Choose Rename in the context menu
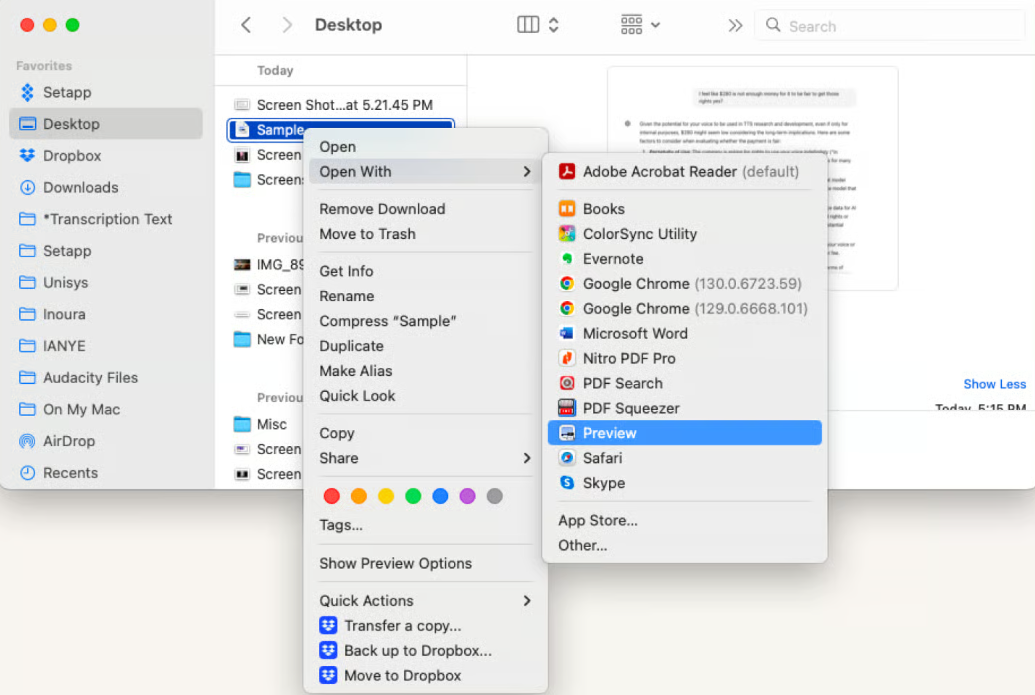 click(425, 296)
